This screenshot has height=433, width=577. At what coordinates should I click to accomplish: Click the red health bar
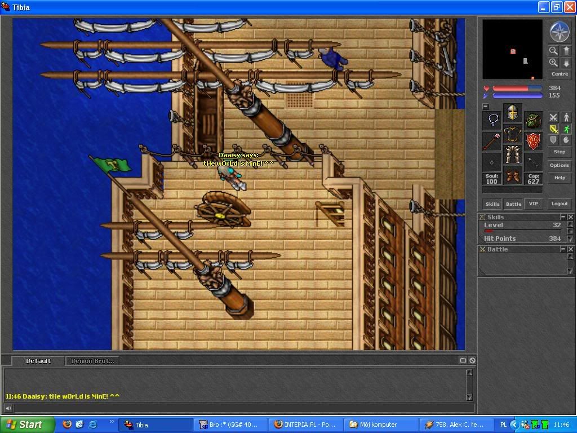(517, 89)
